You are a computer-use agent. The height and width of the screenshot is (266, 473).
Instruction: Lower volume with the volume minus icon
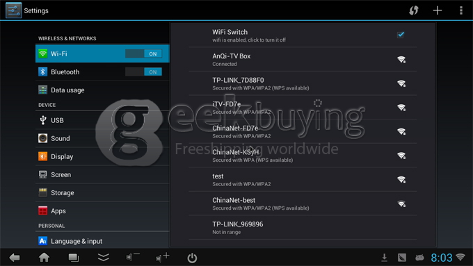pos(132,257)
